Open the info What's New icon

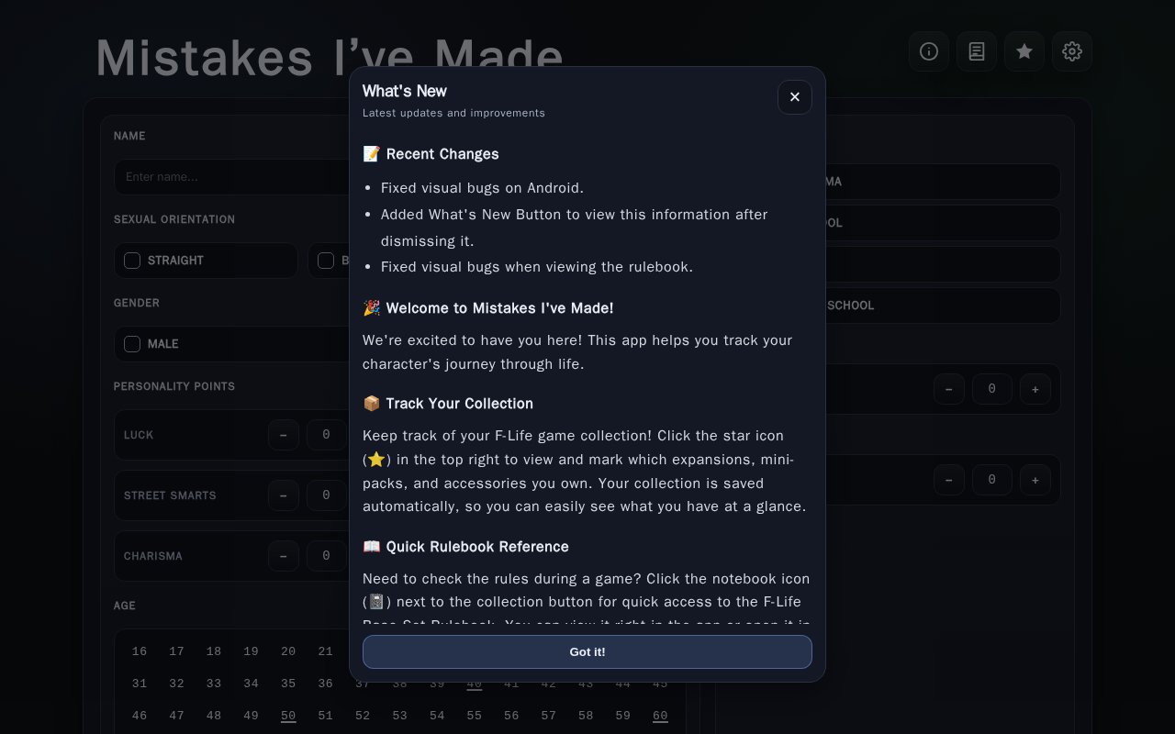point(929,51)
